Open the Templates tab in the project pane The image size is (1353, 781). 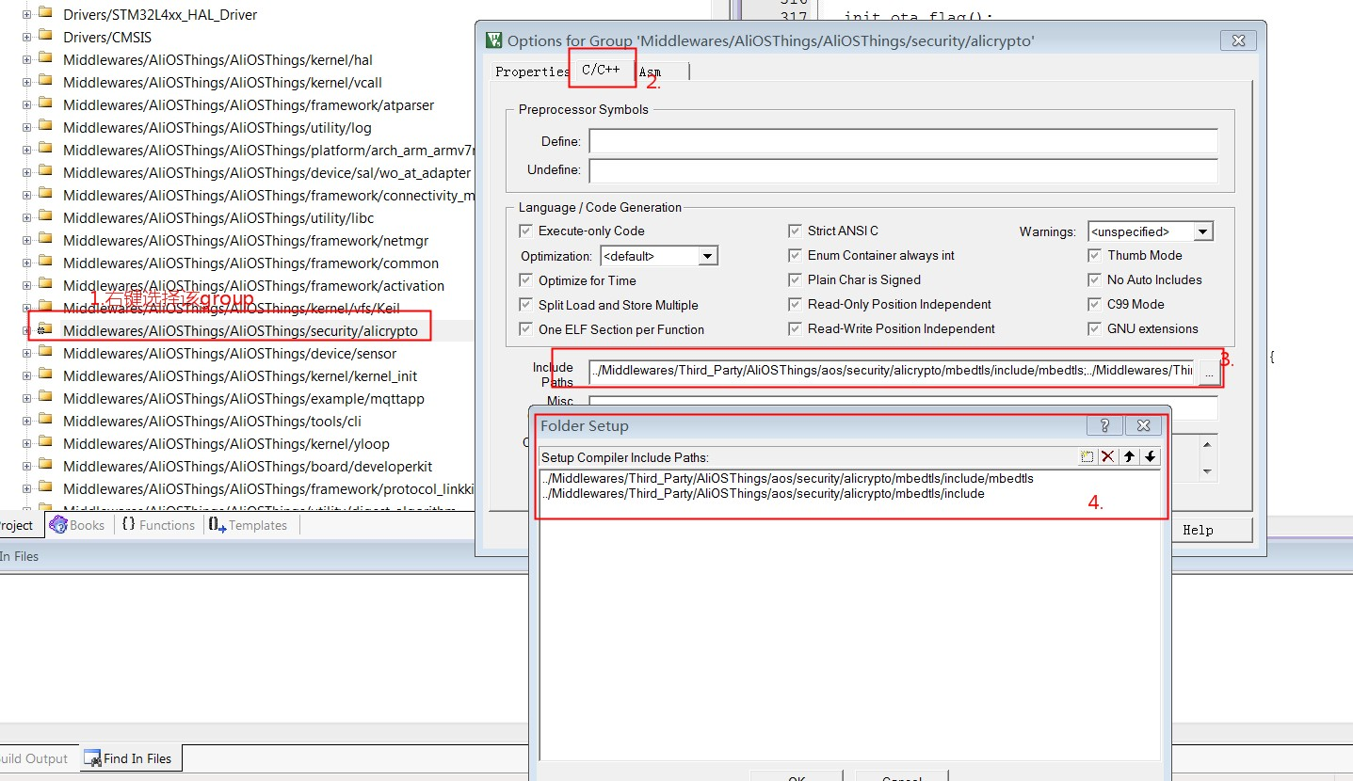[249, 525]
